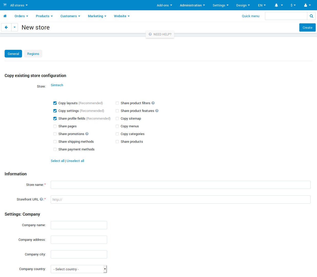Click the Unselect all link
The width and height of the screenshot is (317, 277).
click(x=75, y=161)
